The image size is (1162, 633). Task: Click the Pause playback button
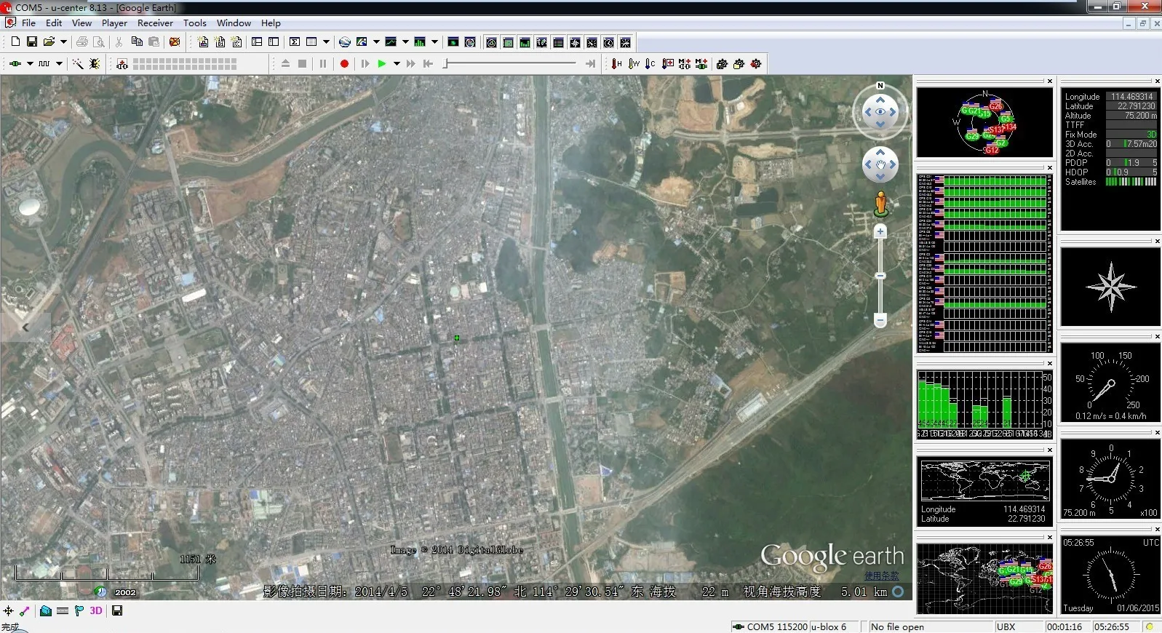323,64
